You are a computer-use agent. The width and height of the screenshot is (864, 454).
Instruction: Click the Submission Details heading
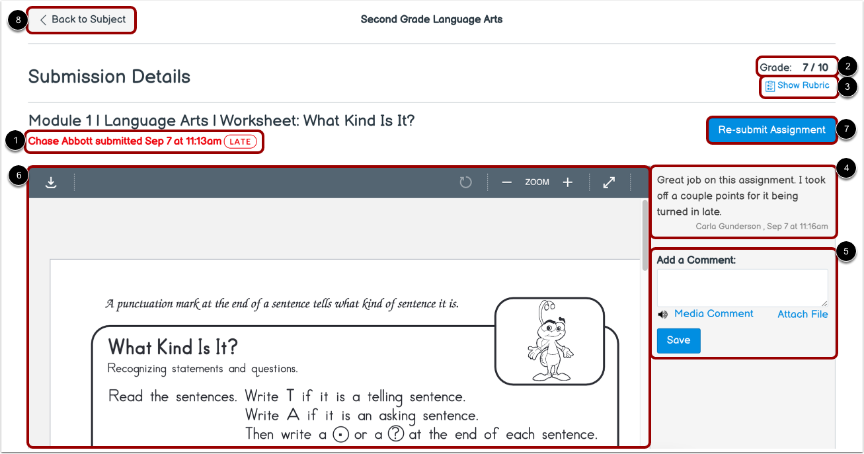click(x=109, y=77)
